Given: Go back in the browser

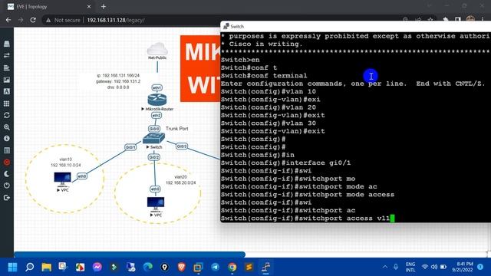Looking at the screenshot, I should tap(8, 20).
